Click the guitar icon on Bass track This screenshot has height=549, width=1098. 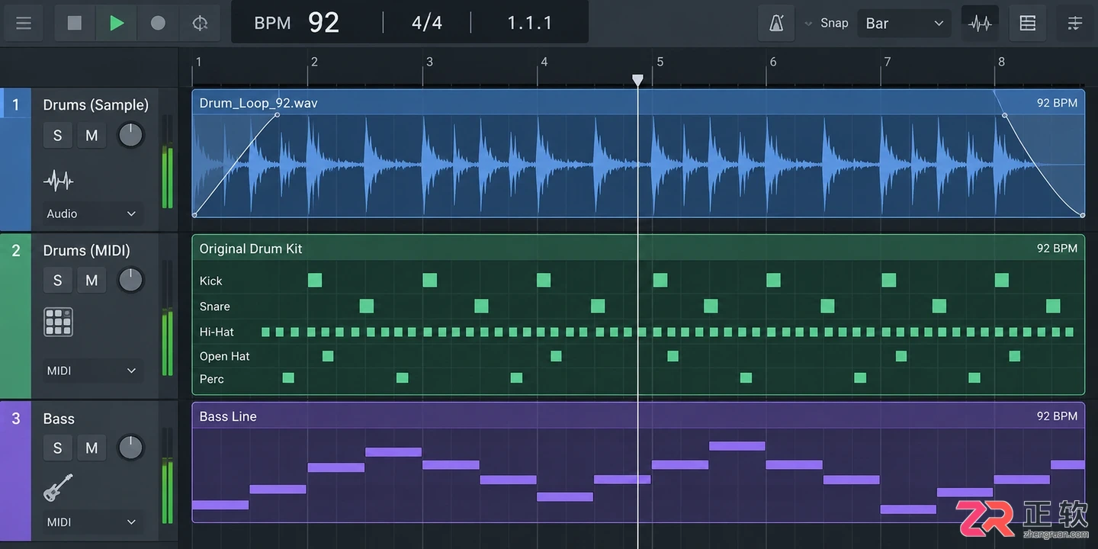58,487
